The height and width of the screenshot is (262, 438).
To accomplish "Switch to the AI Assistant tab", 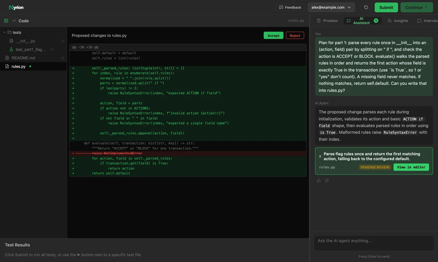I will [x=362, y=21].
